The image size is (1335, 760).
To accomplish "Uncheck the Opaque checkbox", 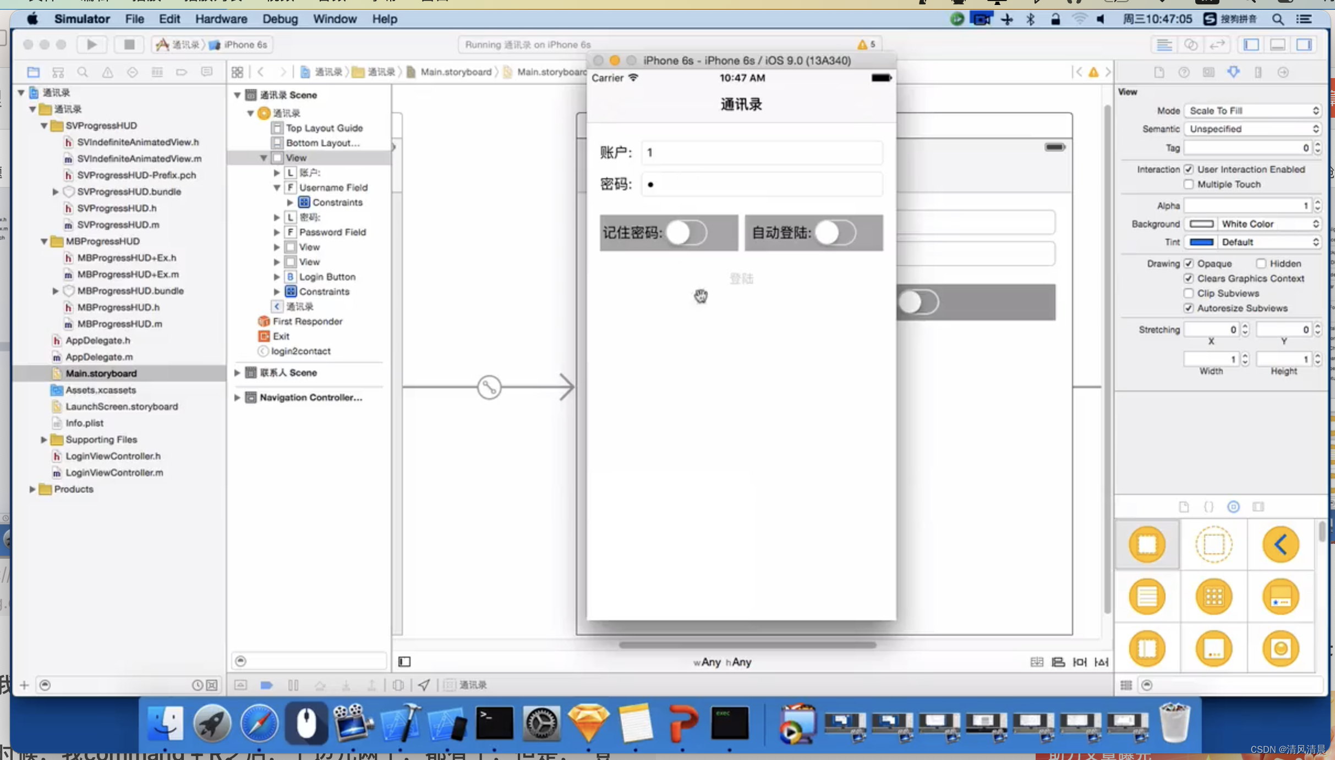I will pyautogui.click(x=1189, y=263).
